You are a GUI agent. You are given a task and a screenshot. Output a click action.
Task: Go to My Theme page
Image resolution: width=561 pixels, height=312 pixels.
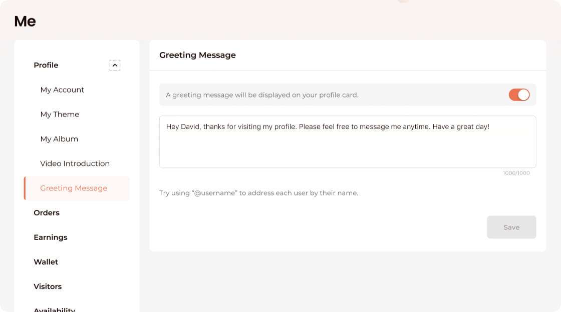click(60, 114)
